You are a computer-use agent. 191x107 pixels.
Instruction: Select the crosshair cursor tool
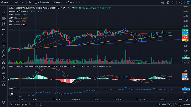[4, 9]
